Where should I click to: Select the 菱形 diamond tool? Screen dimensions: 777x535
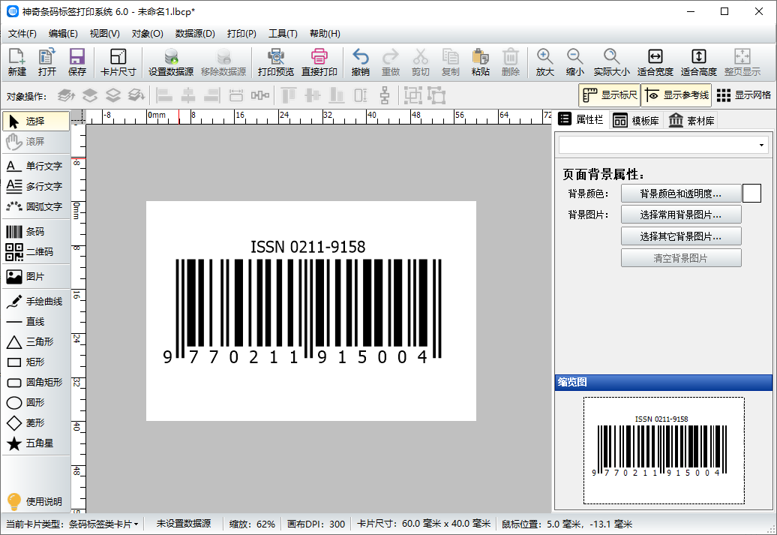point(36,423)
